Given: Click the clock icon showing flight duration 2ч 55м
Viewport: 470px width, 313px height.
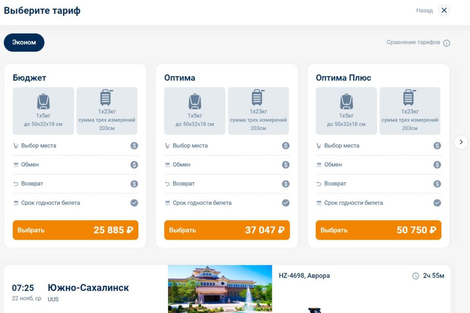Looking at the screenshot, I should tap(415, 276).
